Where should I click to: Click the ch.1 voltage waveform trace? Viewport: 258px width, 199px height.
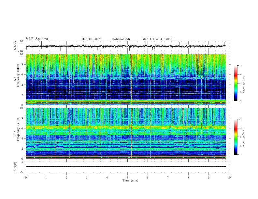pos(126,46)
